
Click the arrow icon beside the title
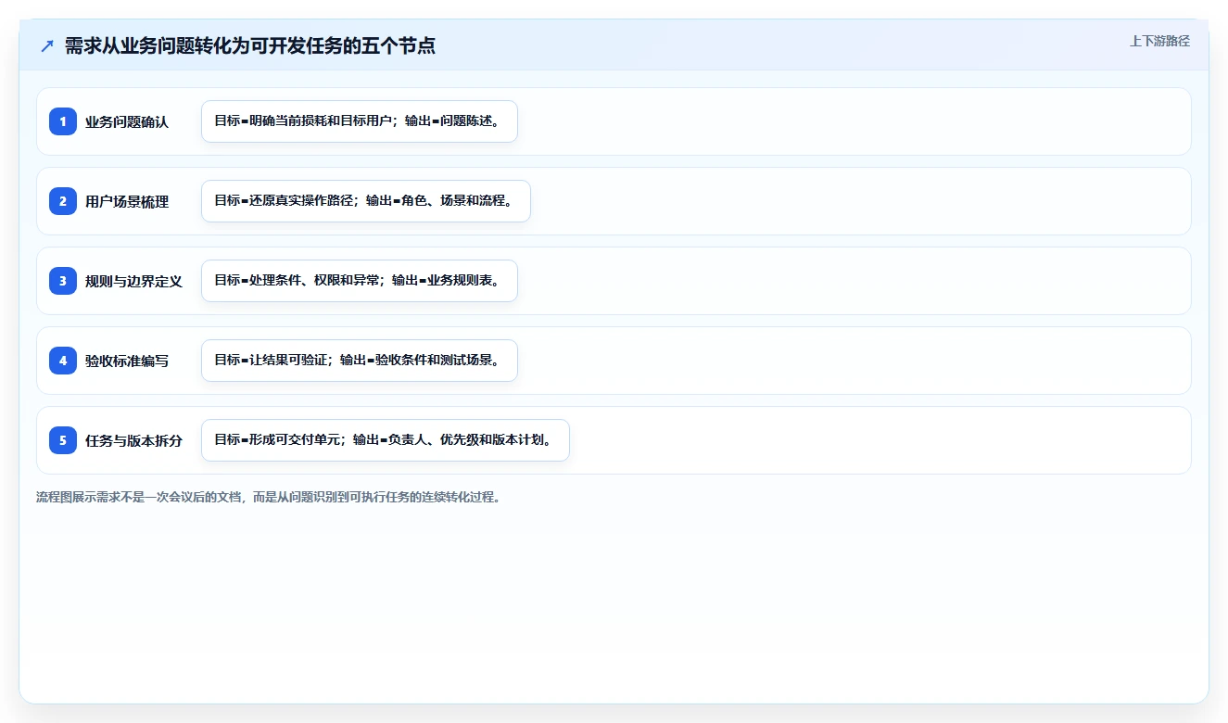(x=47, y=46)
